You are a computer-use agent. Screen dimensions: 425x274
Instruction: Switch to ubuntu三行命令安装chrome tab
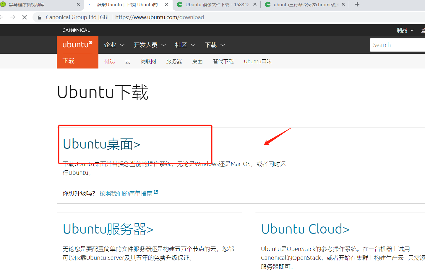click(x=306, y=5)
